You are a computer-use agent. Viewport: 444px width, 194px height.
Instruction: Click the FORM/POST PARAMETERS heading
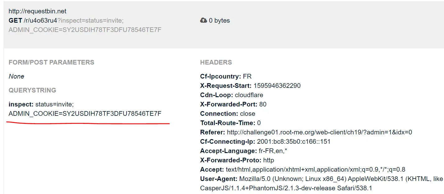coord(51,62)
